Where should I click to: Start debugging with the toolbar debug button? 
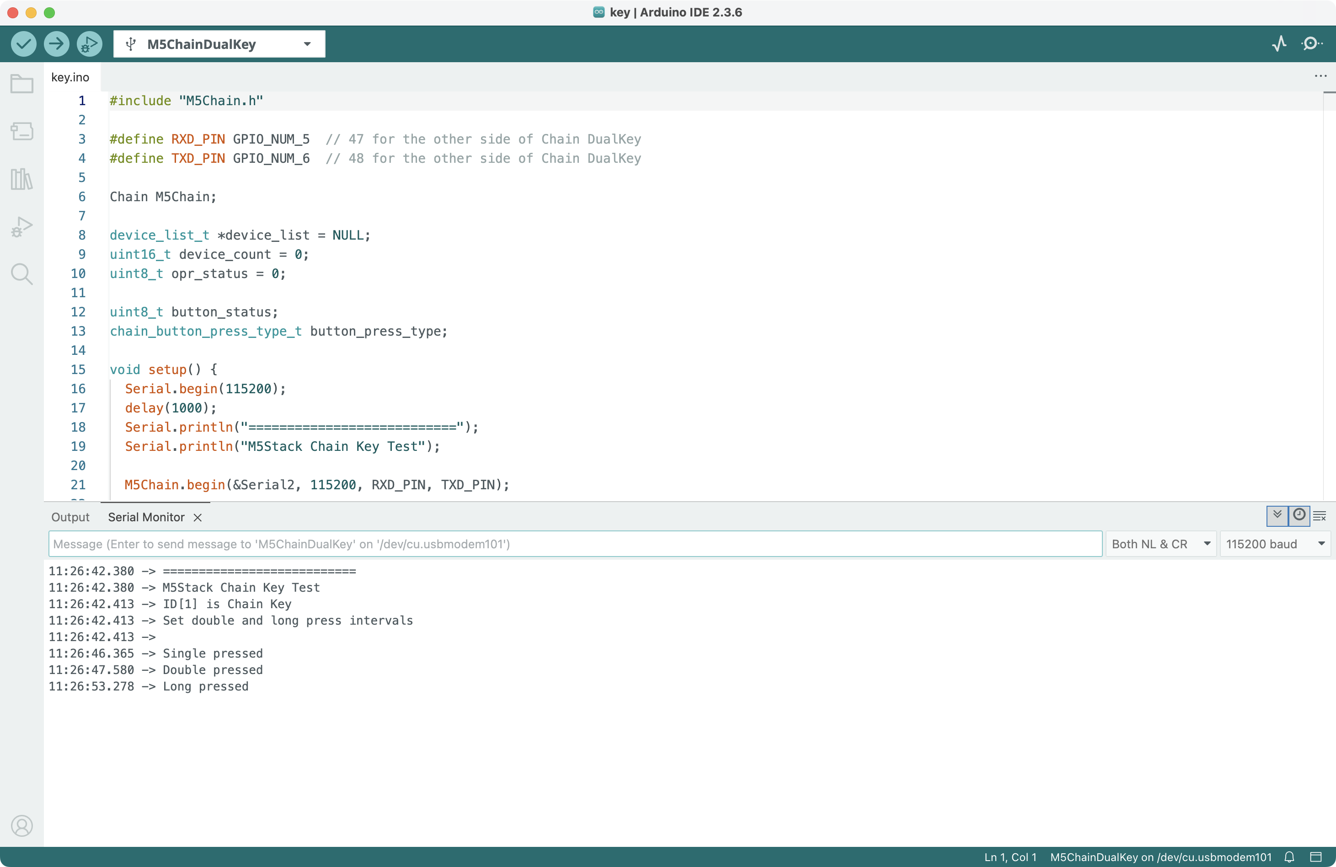coord(89,44)
